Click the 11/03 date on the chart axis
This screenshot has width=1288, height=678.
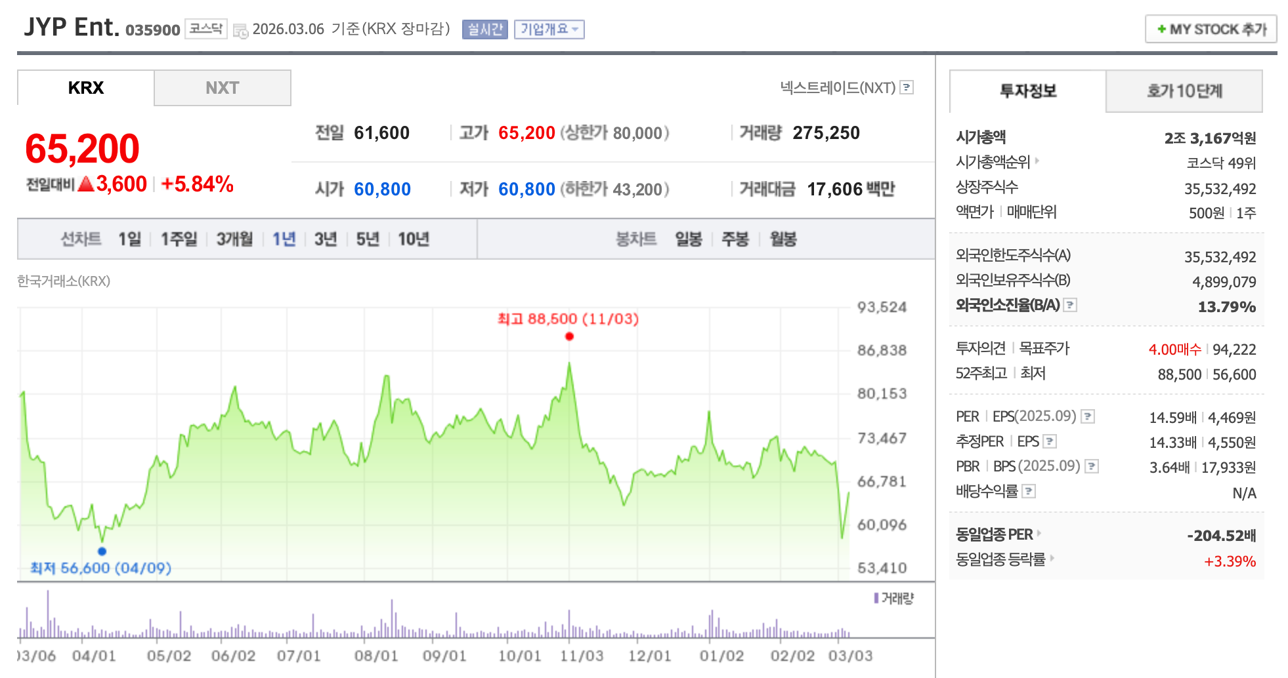(581, 656)
